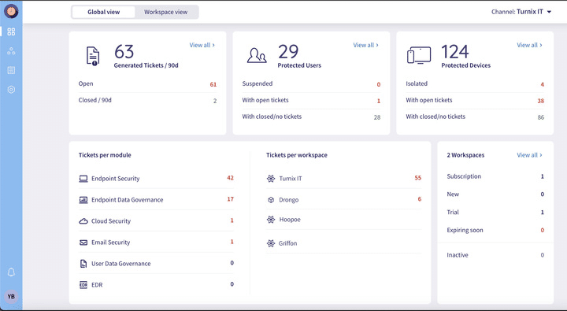Viewport: 567px width, 311px height.
Task: Switch to Global view tab
Action: [103, 12]
